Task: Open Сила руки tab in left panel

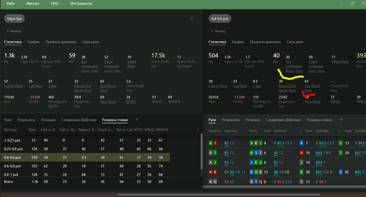Action: 90,42
